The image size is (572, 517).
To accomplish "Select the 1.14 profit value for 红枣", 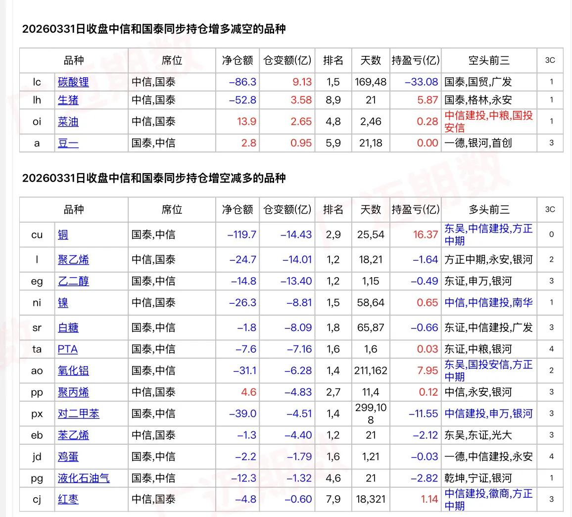I will tap(429, 500).
